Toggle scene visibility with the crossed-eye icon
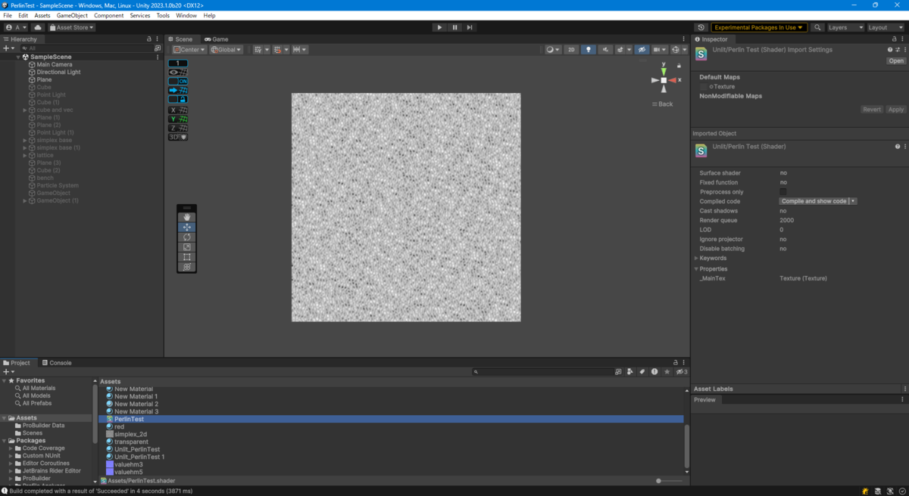Image resolution: width=909 pixels, height=496 pixels. [642, 49]
